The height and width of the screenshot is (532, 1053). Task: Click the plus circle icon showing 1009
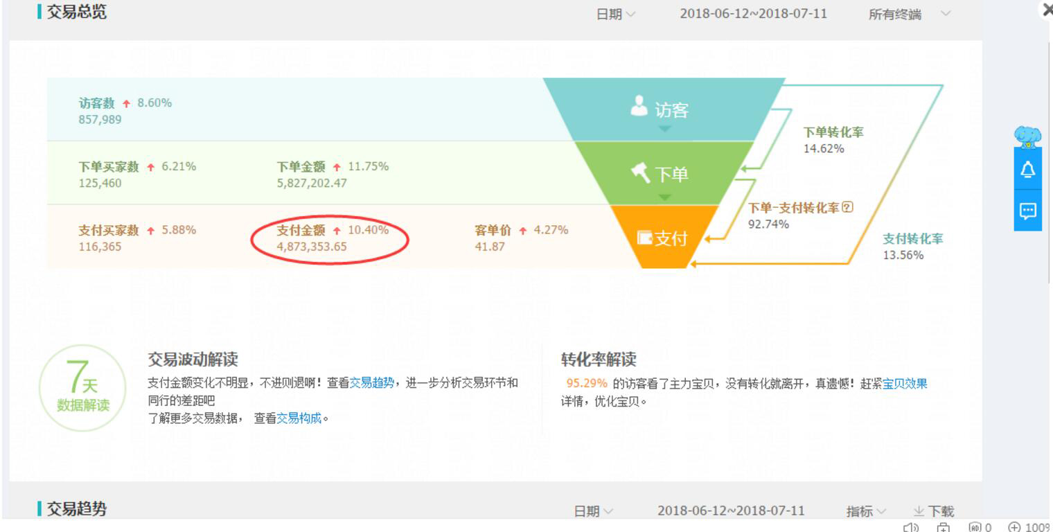click(x=1016, y=526)
